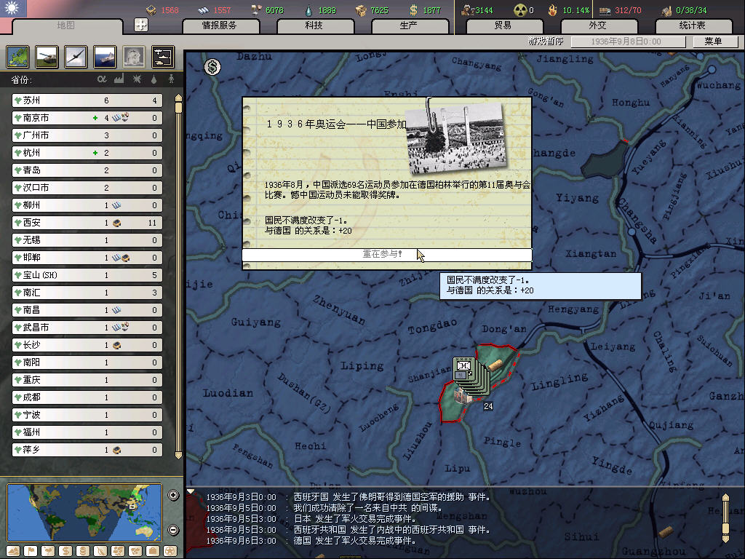The image size is (745, 559).
Task: Sort provinces by the manpower figure icon
Action: [171, 79]
